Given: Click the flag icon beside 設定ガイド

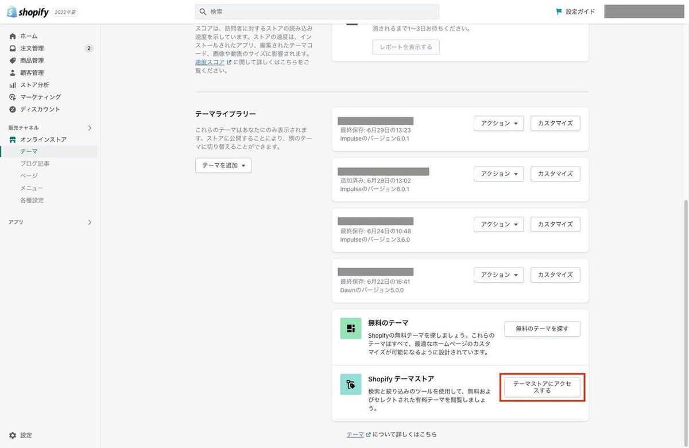Looking at the screenshot, I should click(x=559, y=11).
